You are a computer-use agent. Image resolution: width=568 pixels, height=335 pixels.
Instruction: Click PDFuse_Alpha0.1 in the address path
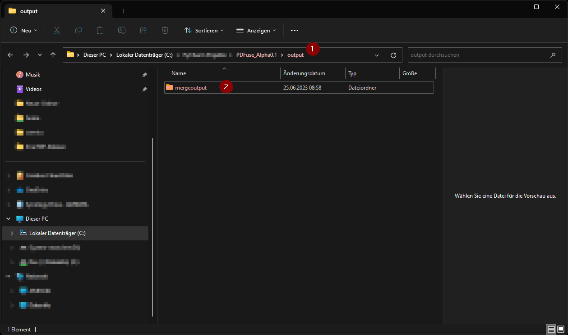pos(256,55)
